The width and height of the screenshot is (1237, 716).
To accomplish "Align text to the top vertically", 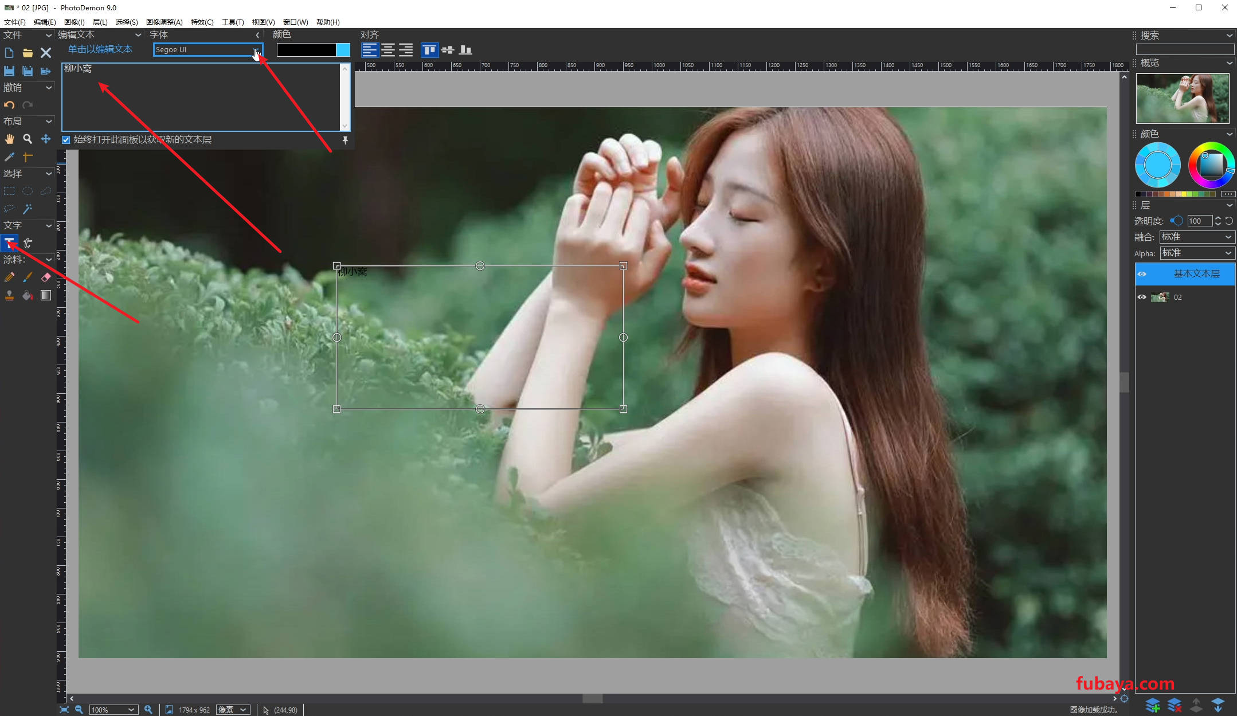I will click(429, 50).
